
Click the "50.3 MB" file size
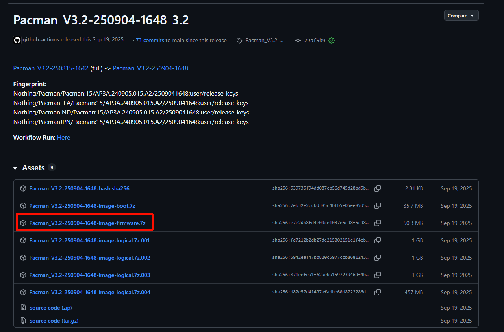[x=413, y=223]
